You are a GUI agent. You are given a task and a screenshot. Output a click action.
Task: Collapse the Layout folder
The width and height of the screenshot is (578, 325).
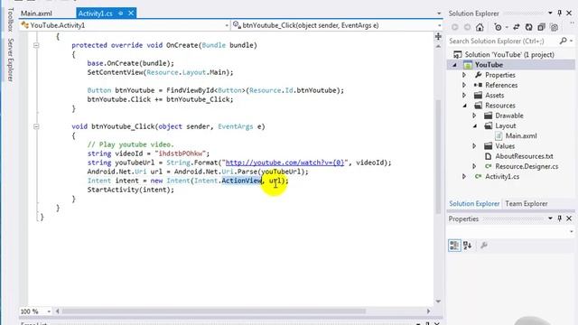(x=475, y=125)
